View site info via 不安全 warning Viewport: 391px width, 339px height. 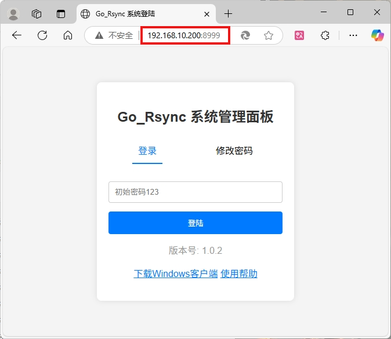pyautogui.click(x=114, y=35)
